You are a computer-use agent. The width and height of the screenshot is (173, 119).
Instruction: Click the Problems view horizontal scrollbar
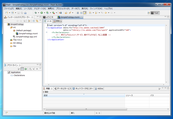[x=86, y=109]
